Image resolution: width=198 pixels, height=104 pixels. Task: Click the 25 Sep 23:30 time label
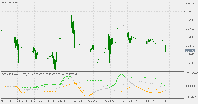(143, 101)
